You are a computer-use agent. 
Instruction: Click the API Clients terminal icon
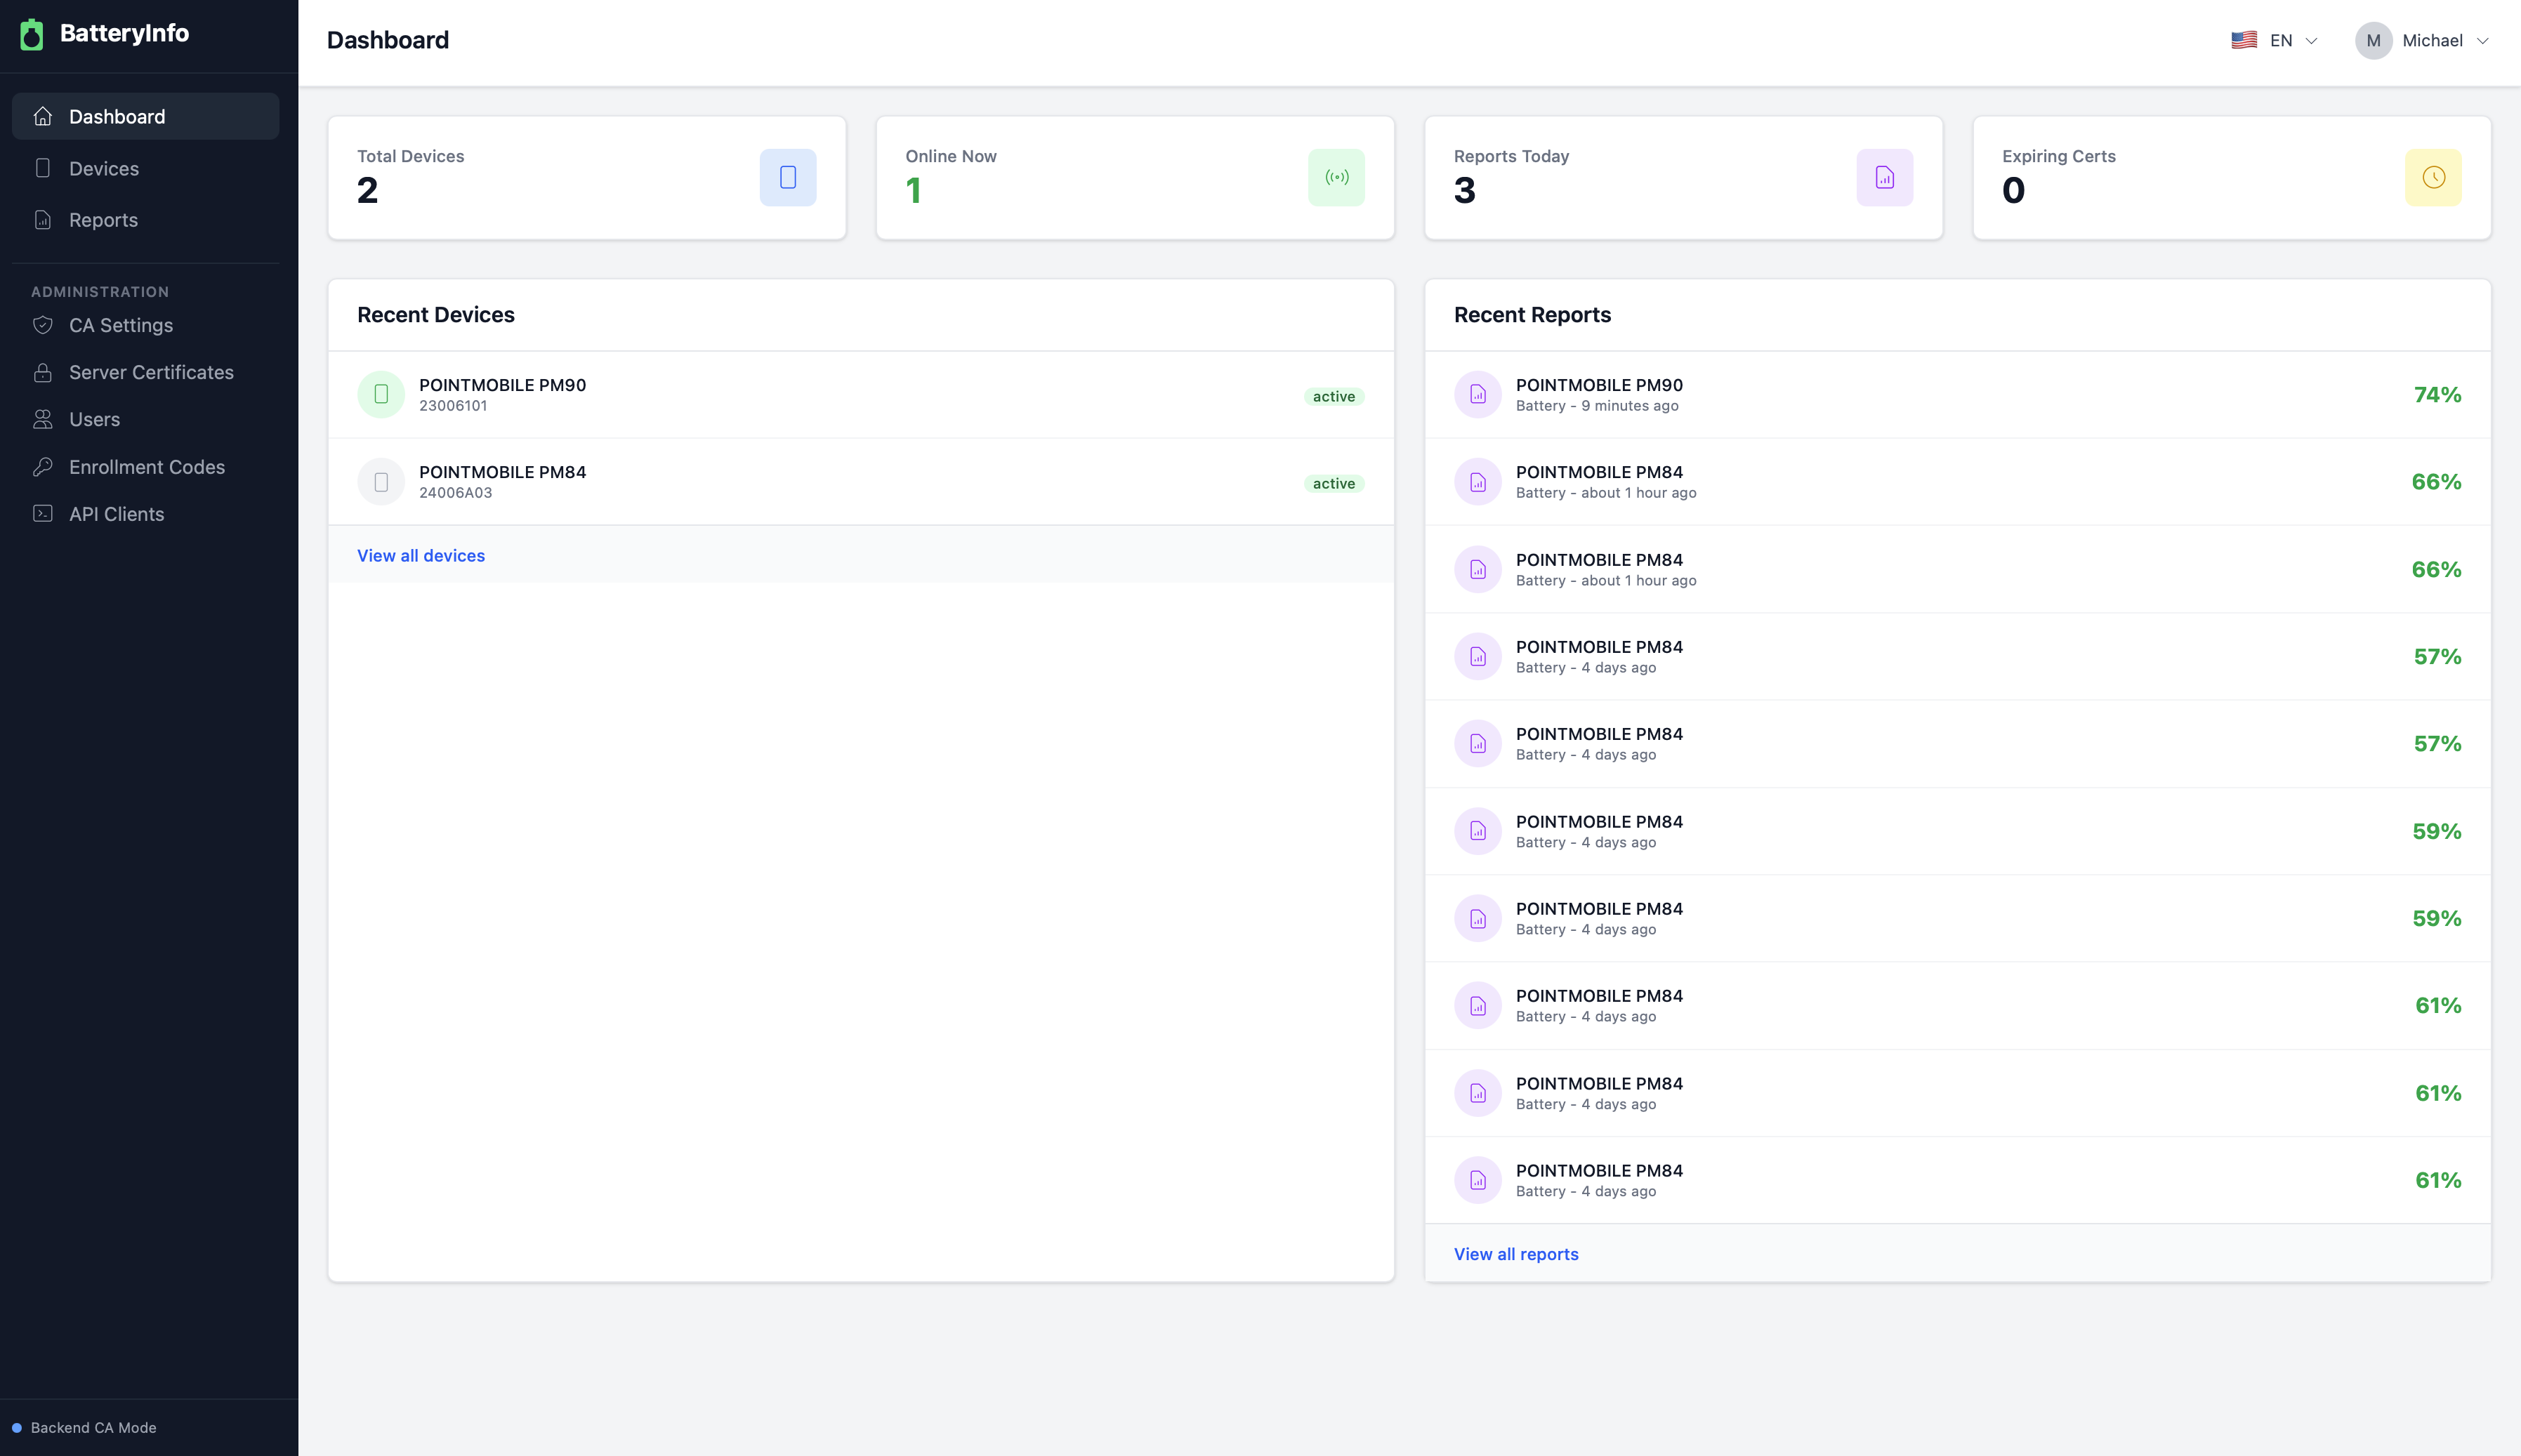42,513
